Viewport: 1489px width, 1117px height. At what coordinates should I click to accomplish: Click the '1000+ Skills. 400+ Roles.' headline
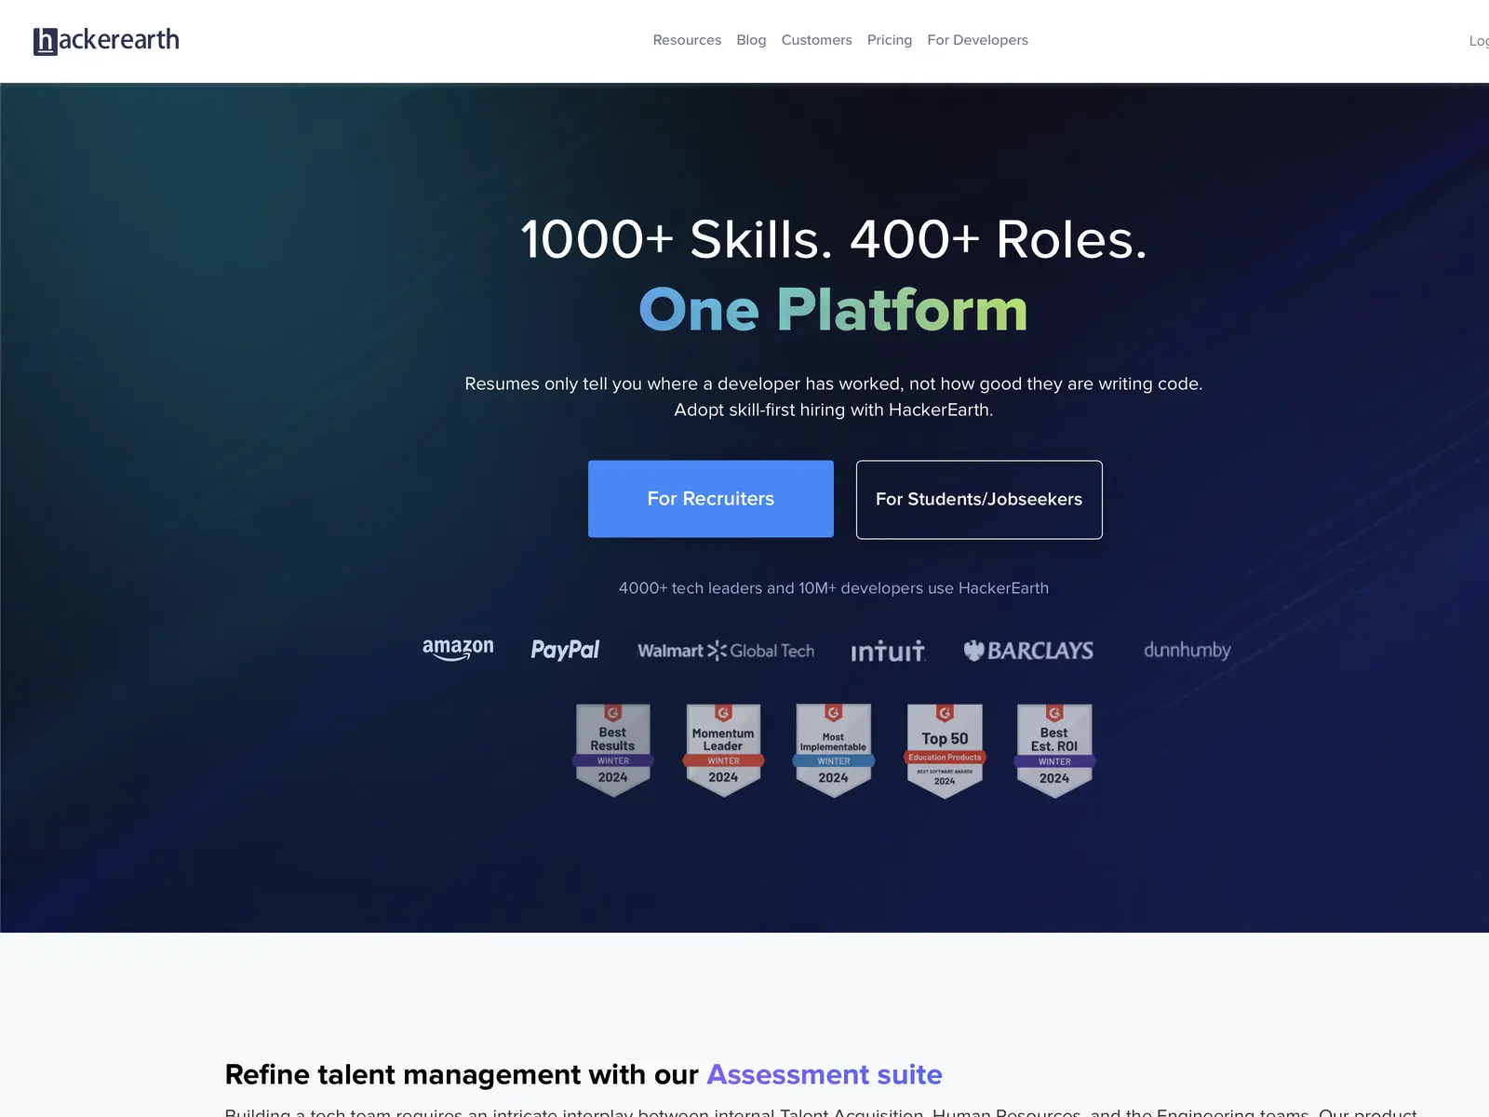(834, 239)
